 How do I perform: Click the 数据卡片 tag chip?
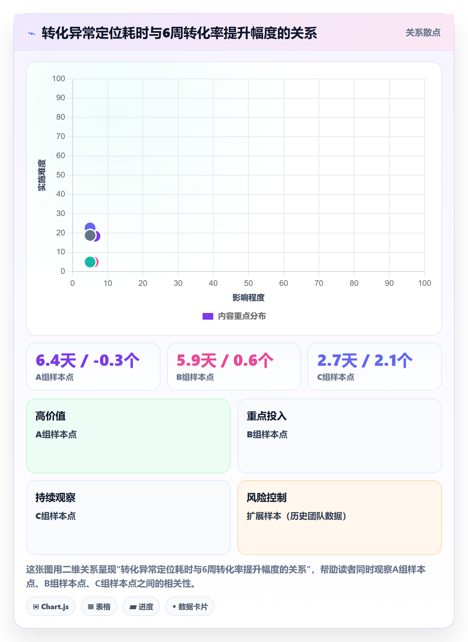click(190, 607)
